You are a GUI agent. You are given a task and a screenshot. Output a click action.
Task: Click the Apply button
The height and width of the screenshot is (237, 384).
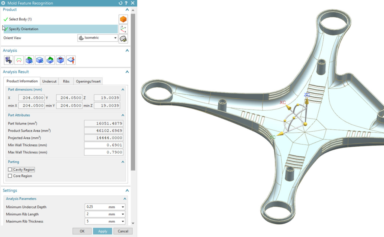pos(103,231)
